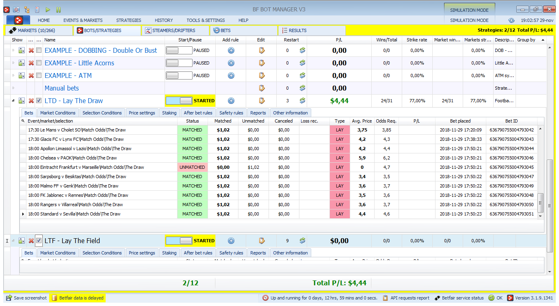Pause the LTD - Lay The Draw switch
Viewport: 559px width, 306px height.
(179, 101)
